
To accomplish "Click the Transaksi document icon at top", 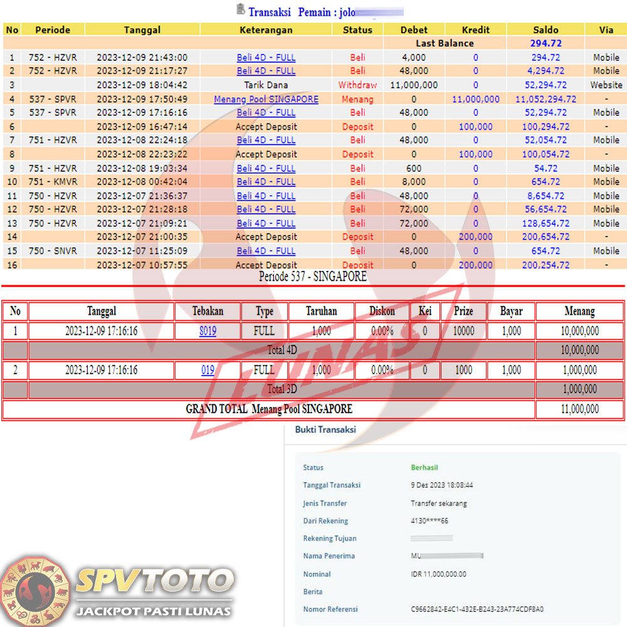I will pos(241,9).
